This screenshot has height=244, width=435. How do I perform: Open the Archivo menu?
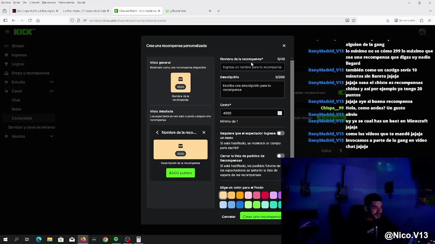[x=6, y=2]
